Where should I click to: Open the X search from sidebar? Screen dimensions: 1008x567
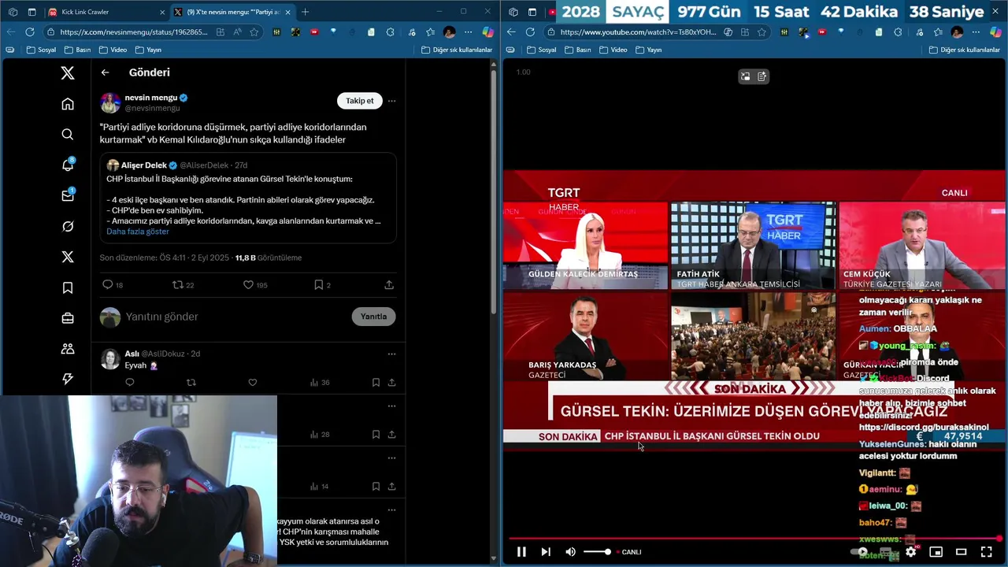coord(68,135)
